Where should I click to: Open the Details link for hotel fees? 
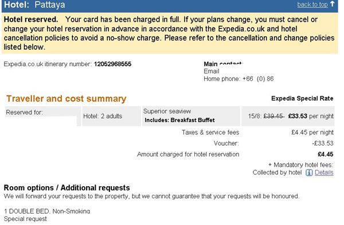[x=324, y=172]
